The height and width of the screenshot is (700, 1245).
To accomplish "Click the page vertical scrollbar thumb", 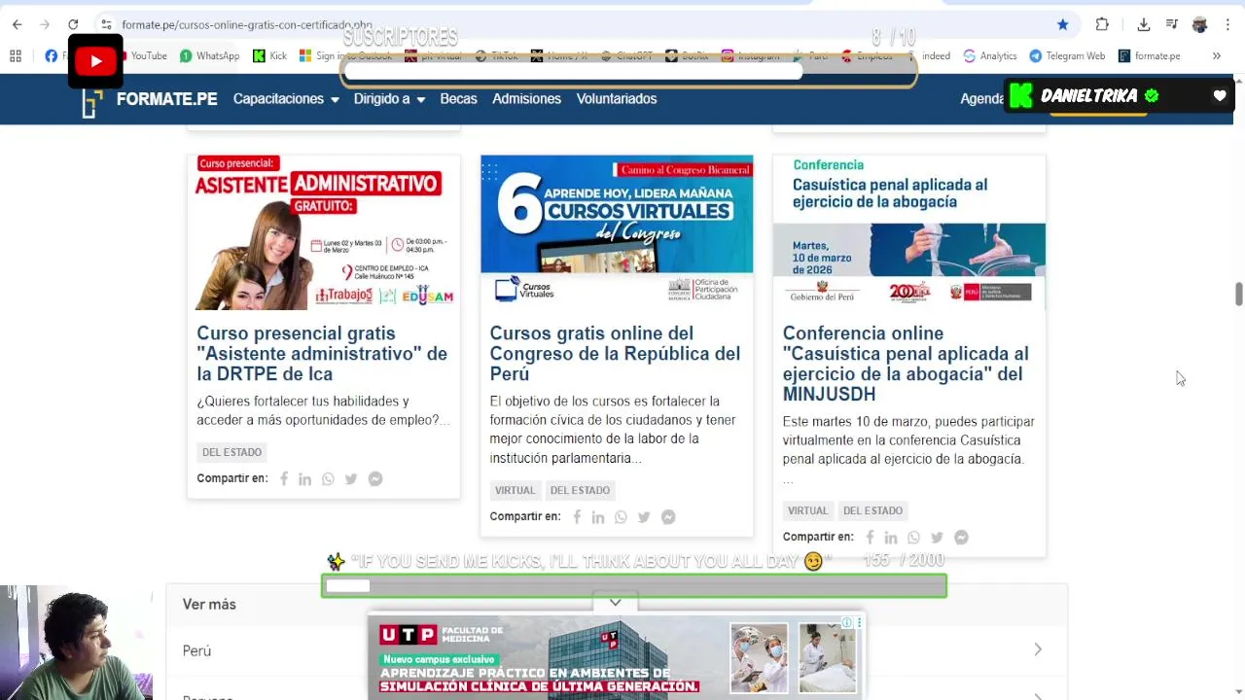I will coord(1238,294).
